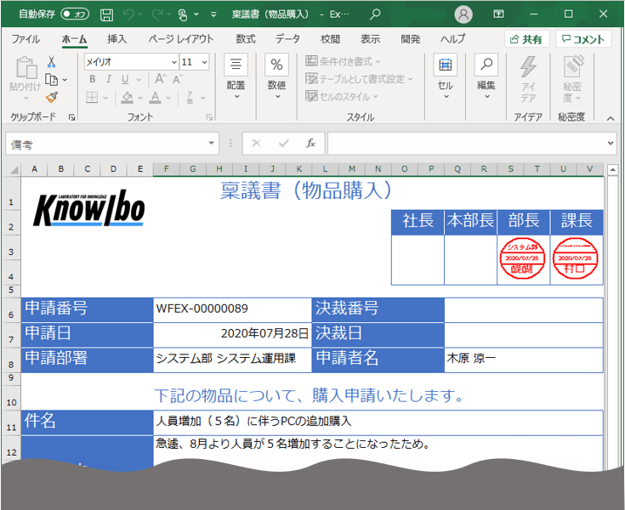Click the user account avatar

463,14
